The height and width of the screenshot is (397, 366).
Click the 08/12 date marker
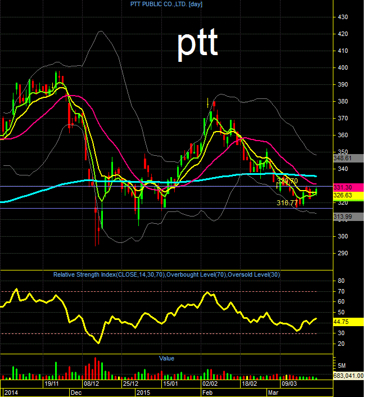[92, 384]
